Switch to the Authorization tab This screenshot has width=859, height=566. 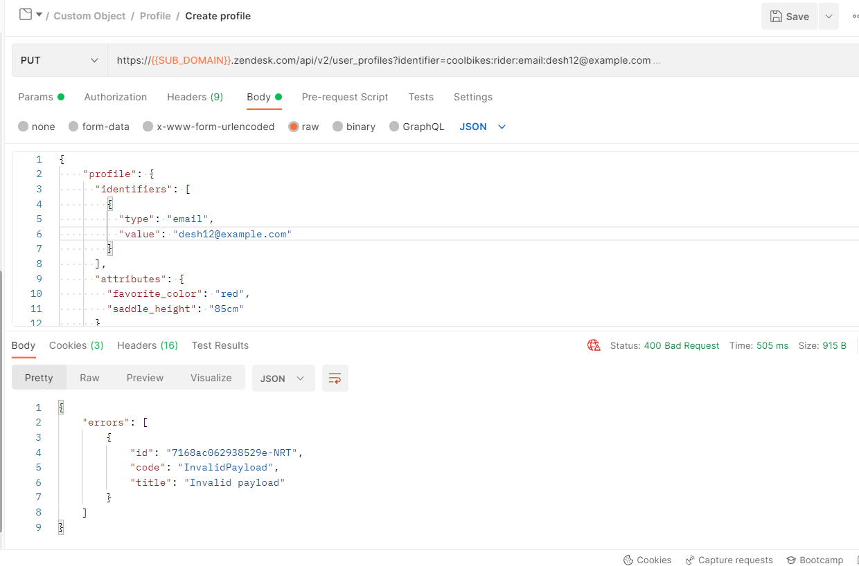[116, 97]
